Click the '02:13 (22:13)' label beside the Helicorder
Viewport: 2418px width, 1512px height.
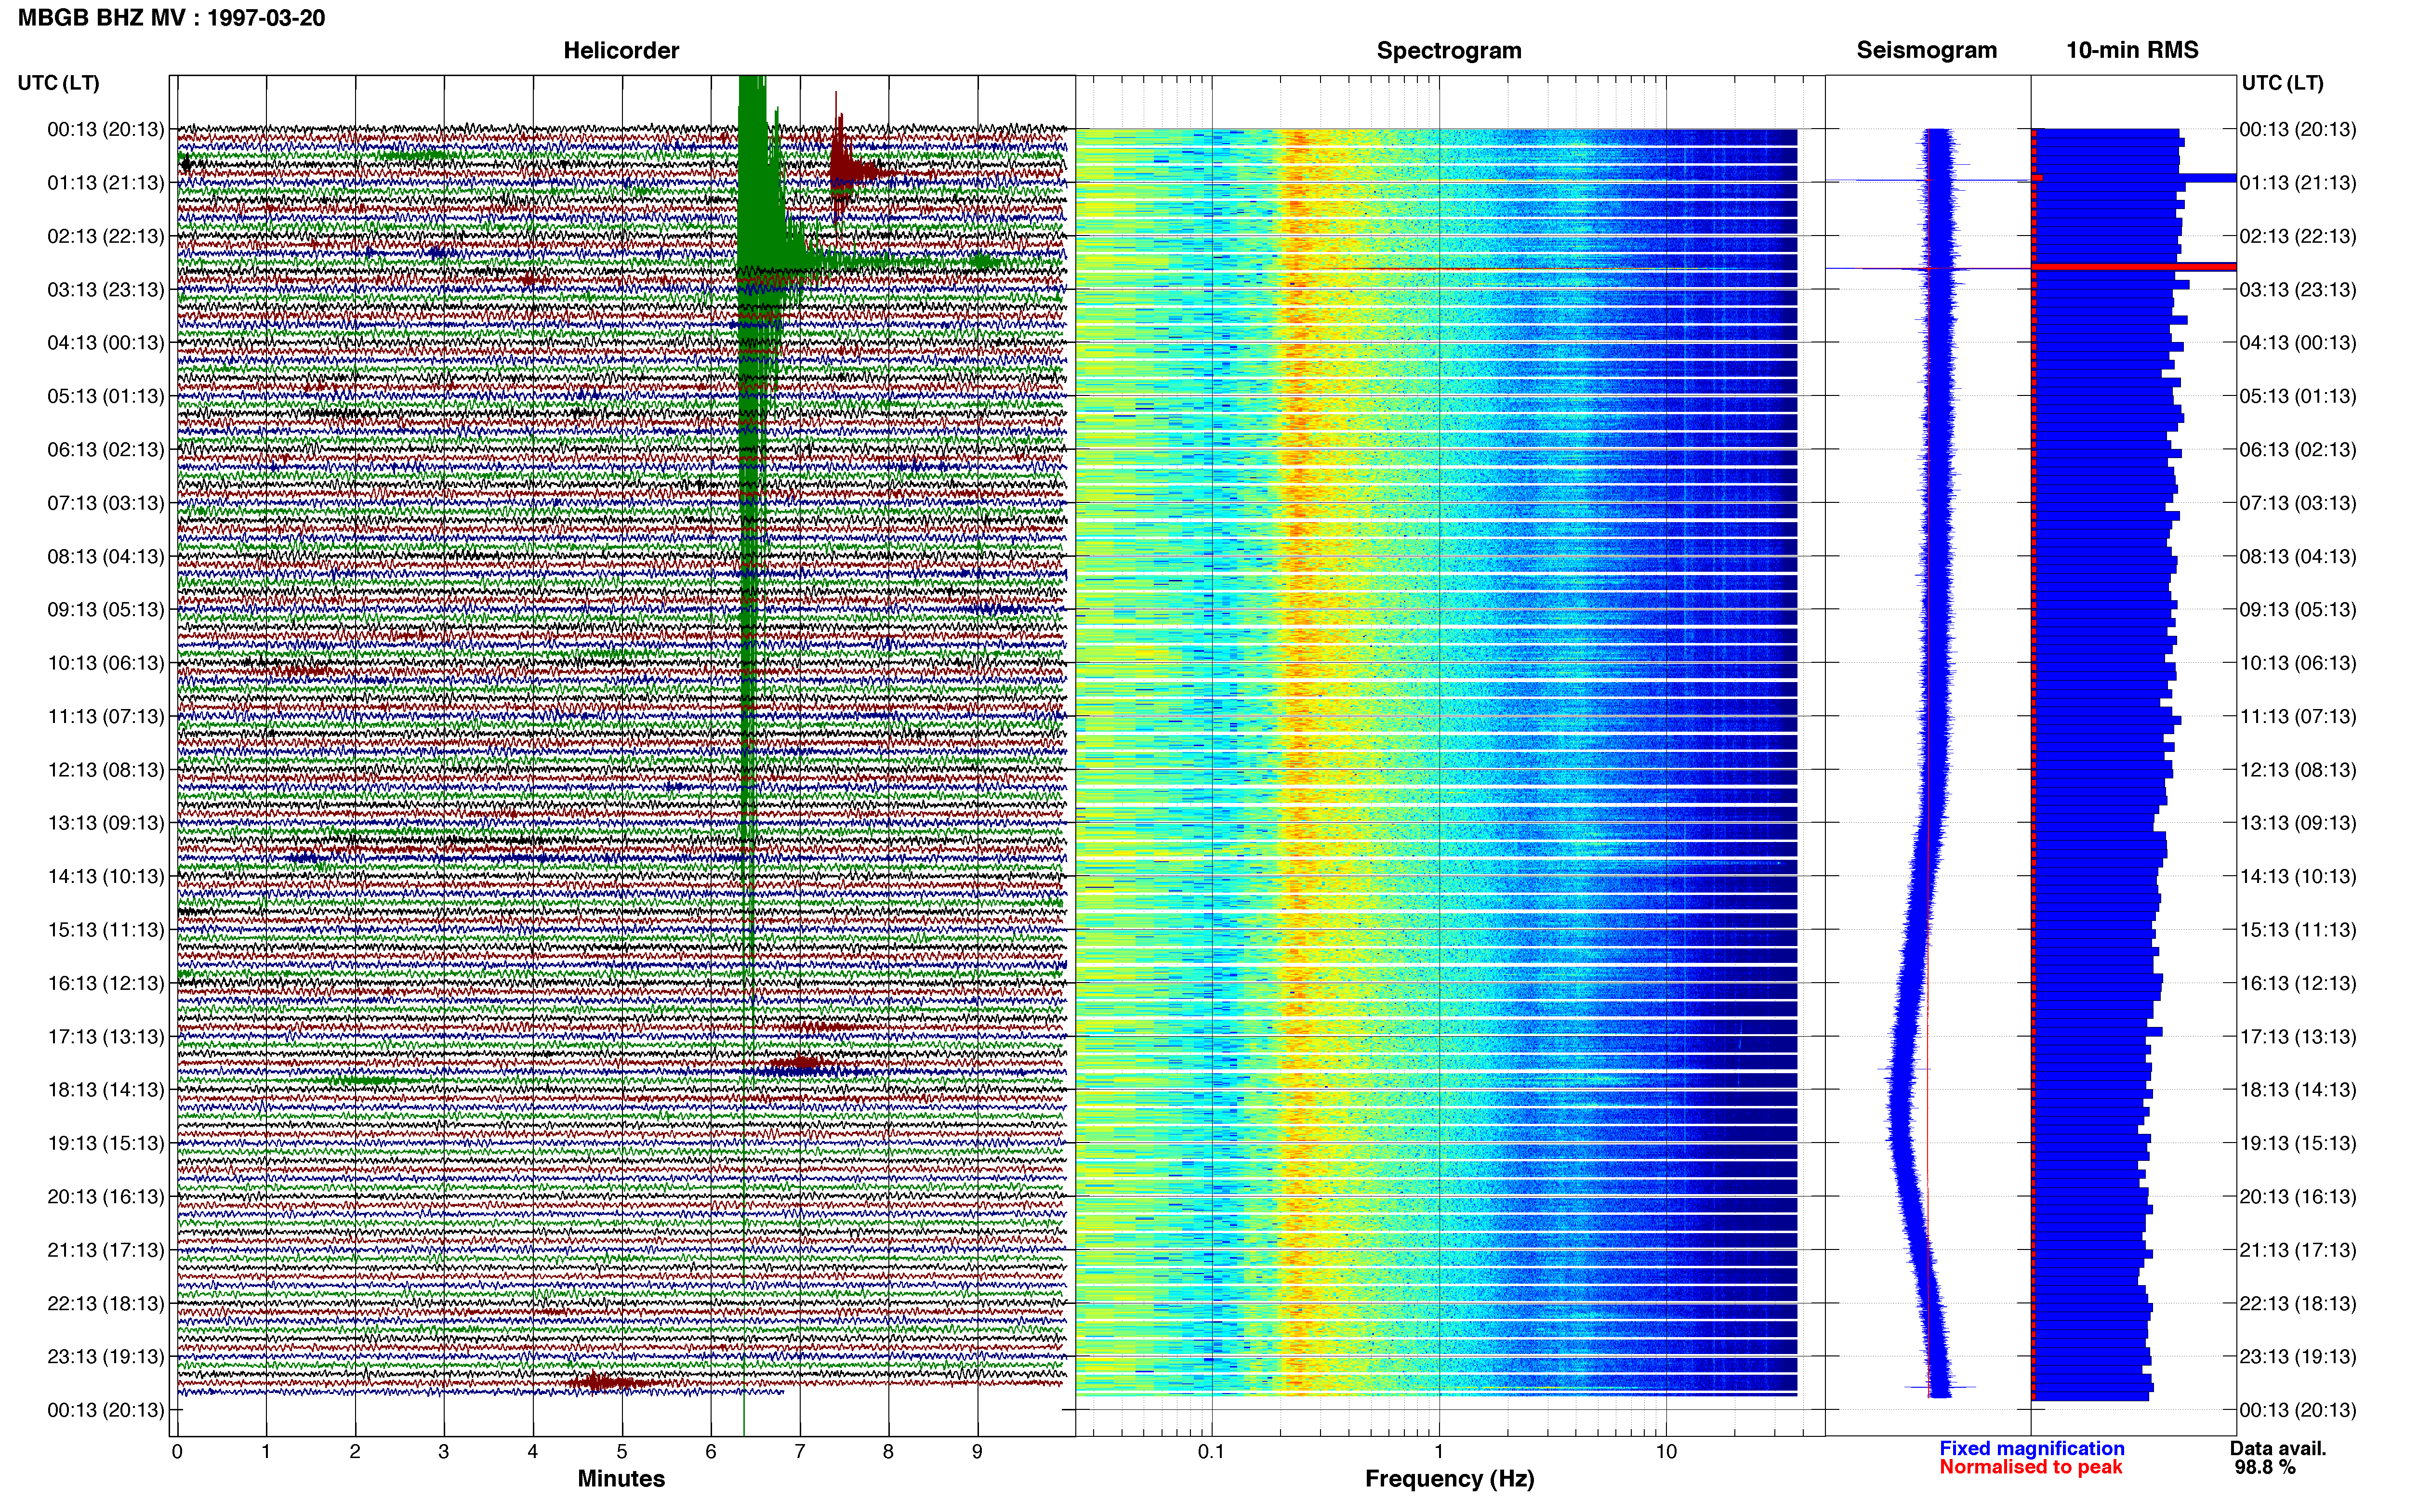[x=106, y=236]
